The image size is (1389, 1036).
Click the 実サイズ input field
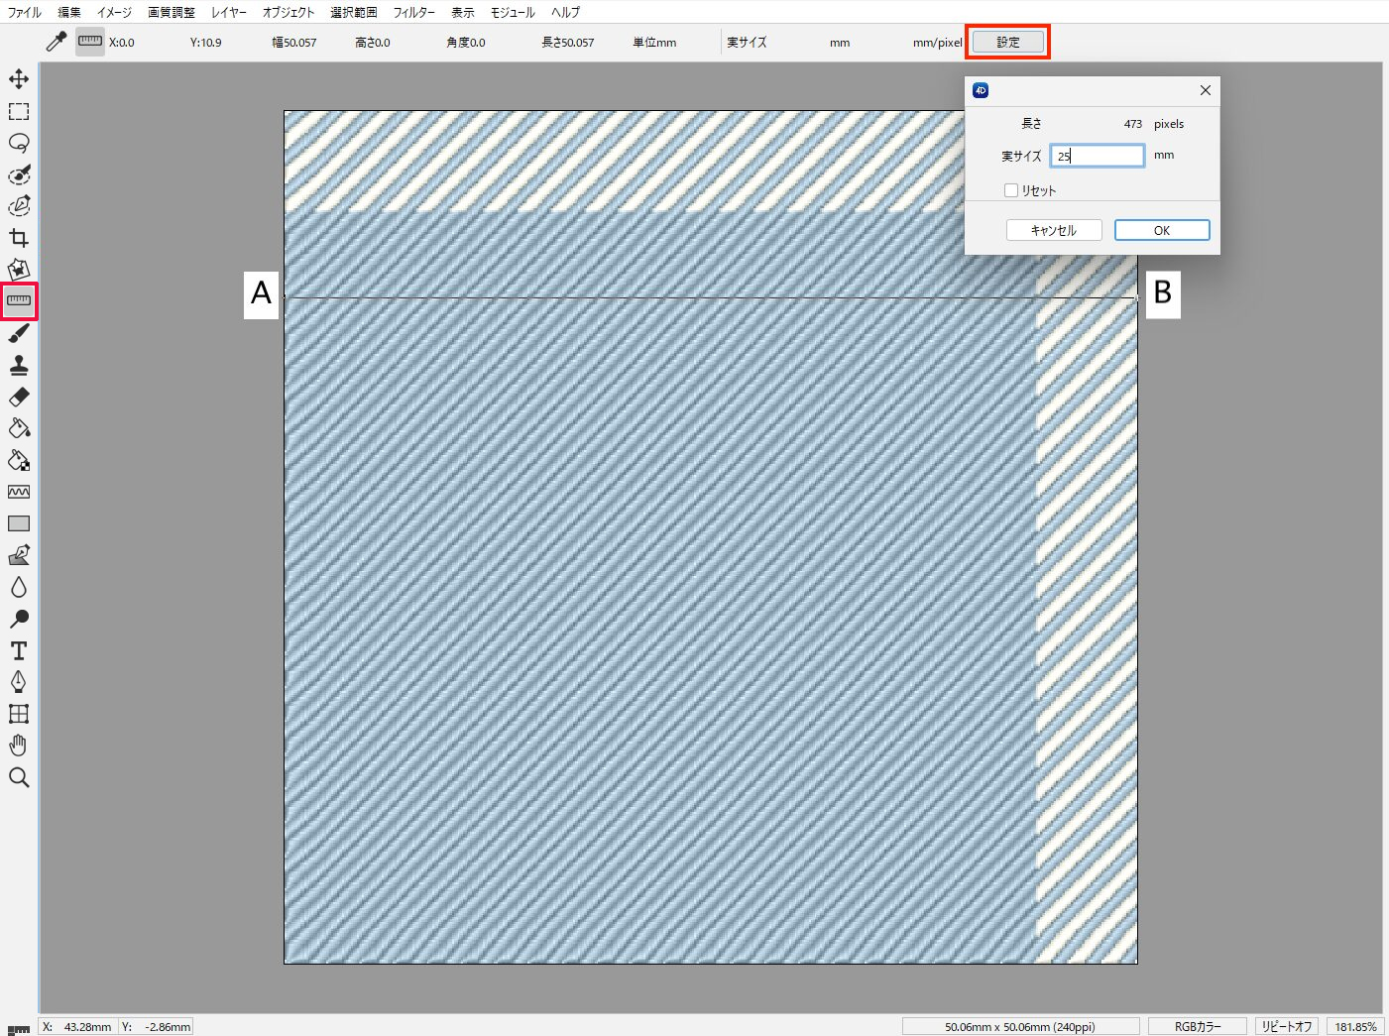pos(1098,156)
